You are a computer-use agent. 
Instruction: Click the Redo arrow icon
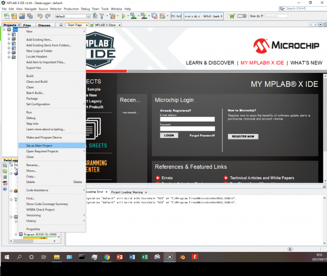[x=48, y=16]
